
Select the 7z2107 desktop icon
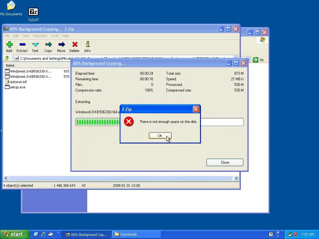coord(33,15)
